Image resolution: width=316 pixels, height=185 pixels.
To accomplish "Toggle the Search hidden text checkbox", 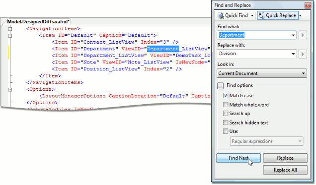I will (x=226, y=123).
